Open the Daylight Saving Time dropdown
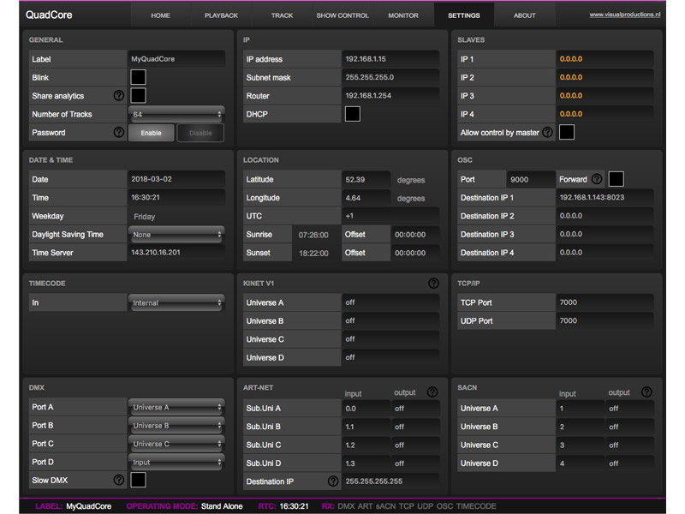 coord(176,234)
